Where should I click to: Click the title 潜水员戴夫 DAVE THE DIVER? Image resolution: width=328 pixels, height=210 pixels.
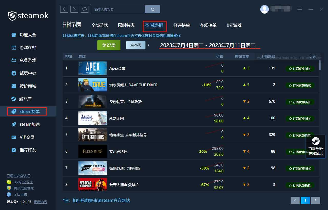tap(134, 85)
